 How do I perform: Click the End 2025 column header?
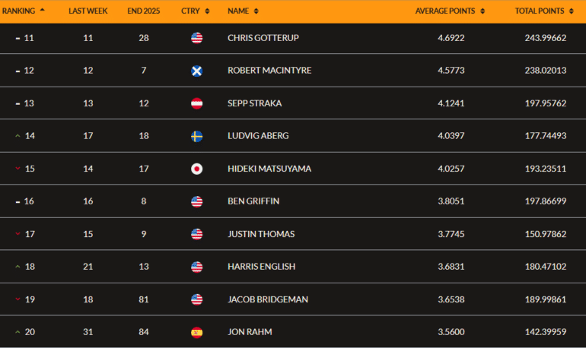[x=142, y=11]
